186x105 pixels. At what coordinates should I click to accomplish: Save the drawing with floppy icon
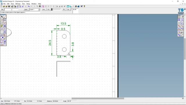[x=9, y=6]
